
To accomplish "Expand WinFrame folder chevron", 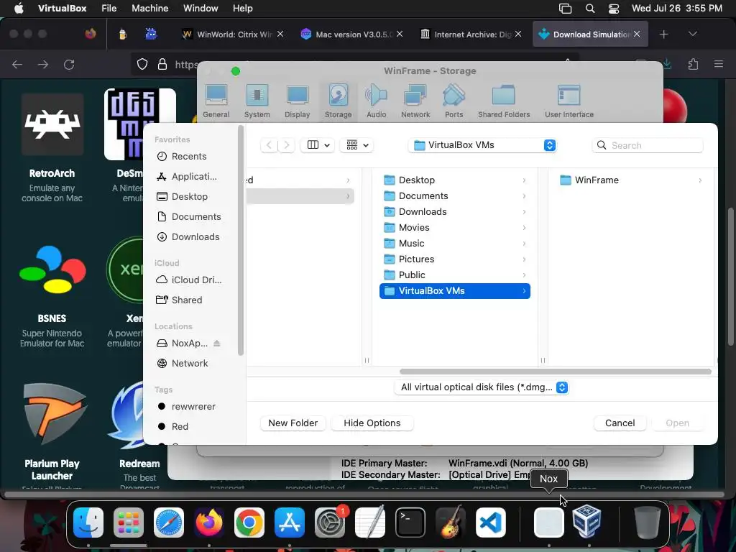I will coord(700,180).
